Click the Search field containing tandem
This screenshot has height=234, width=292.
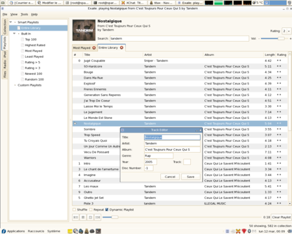pyautogui.click(x=179, y=38)
